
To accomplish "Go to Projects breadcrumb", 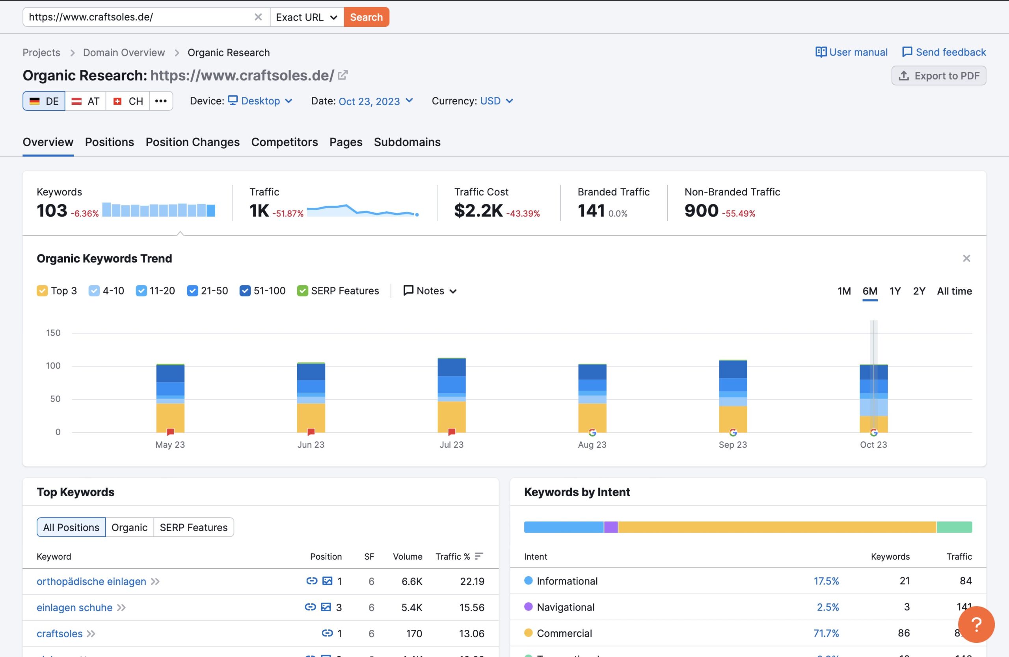I will (x=41, y=52).
